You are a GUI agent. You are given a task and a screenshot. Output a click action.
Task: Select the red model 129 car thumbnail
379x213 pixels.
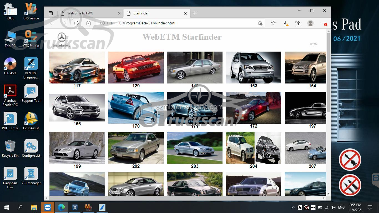click(x=136, y=67)
